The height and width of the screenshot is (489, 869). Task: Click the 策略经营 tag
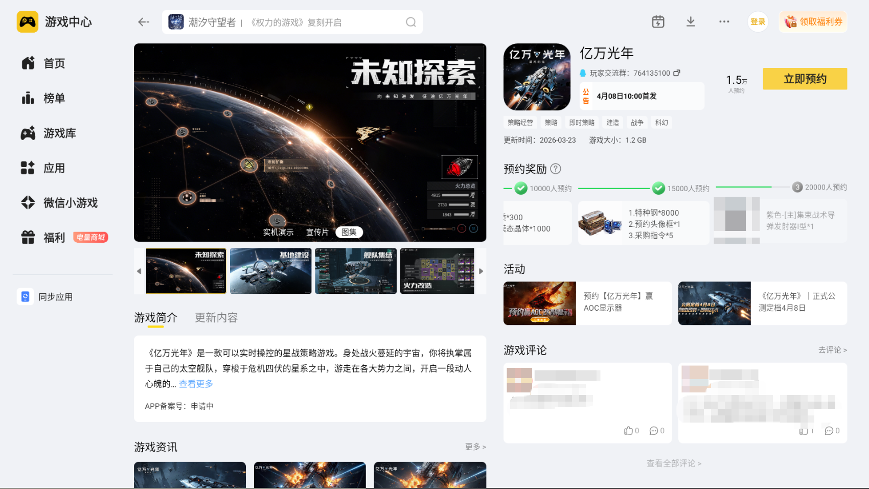[520, 123]
